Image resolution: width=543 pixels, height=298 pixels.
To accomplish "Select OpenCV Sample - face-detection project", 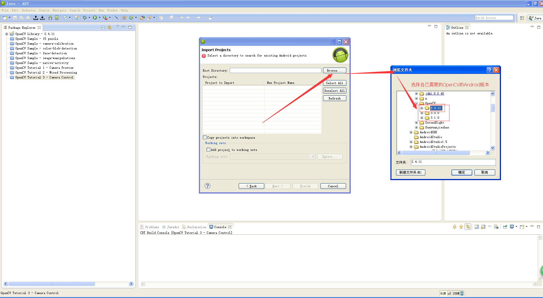I will coord(41,53).
